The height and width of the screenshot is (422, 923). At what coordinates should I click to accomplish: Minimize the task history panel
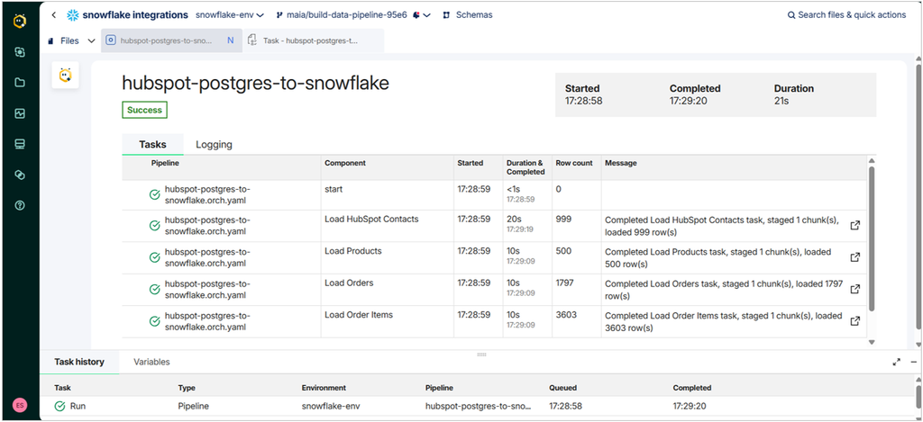[914, 362]
